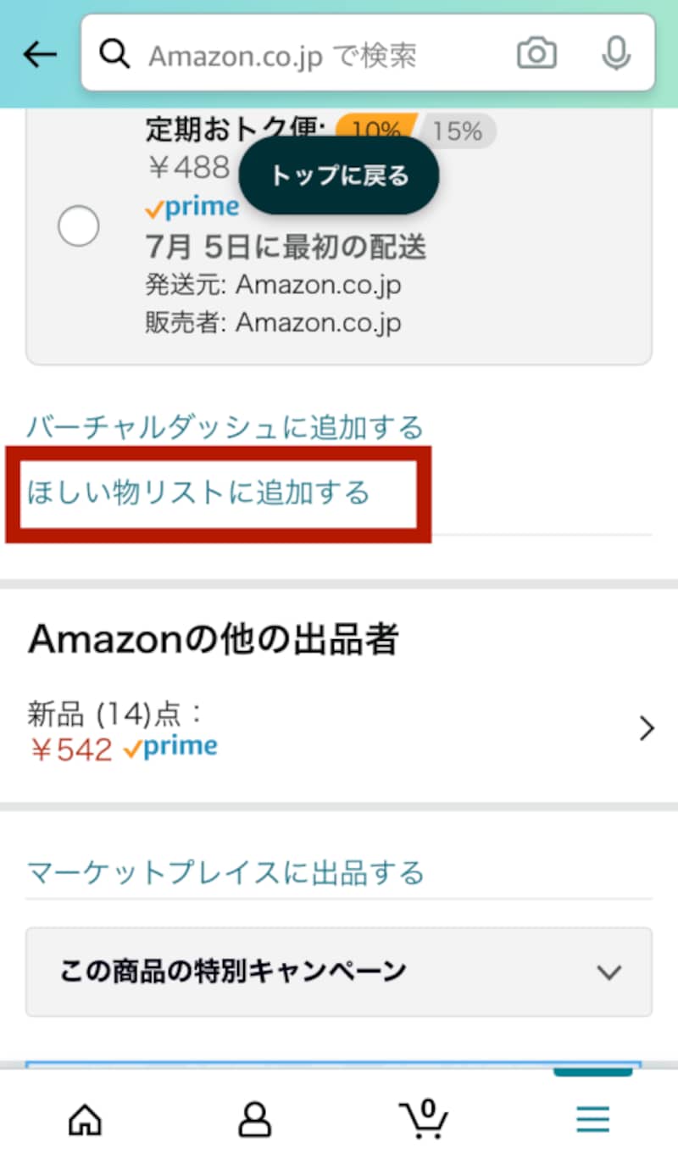Screen dimensions: 678x1169
Task: Click バーチャルダッシュに追加する link
Action: point(225,426)
